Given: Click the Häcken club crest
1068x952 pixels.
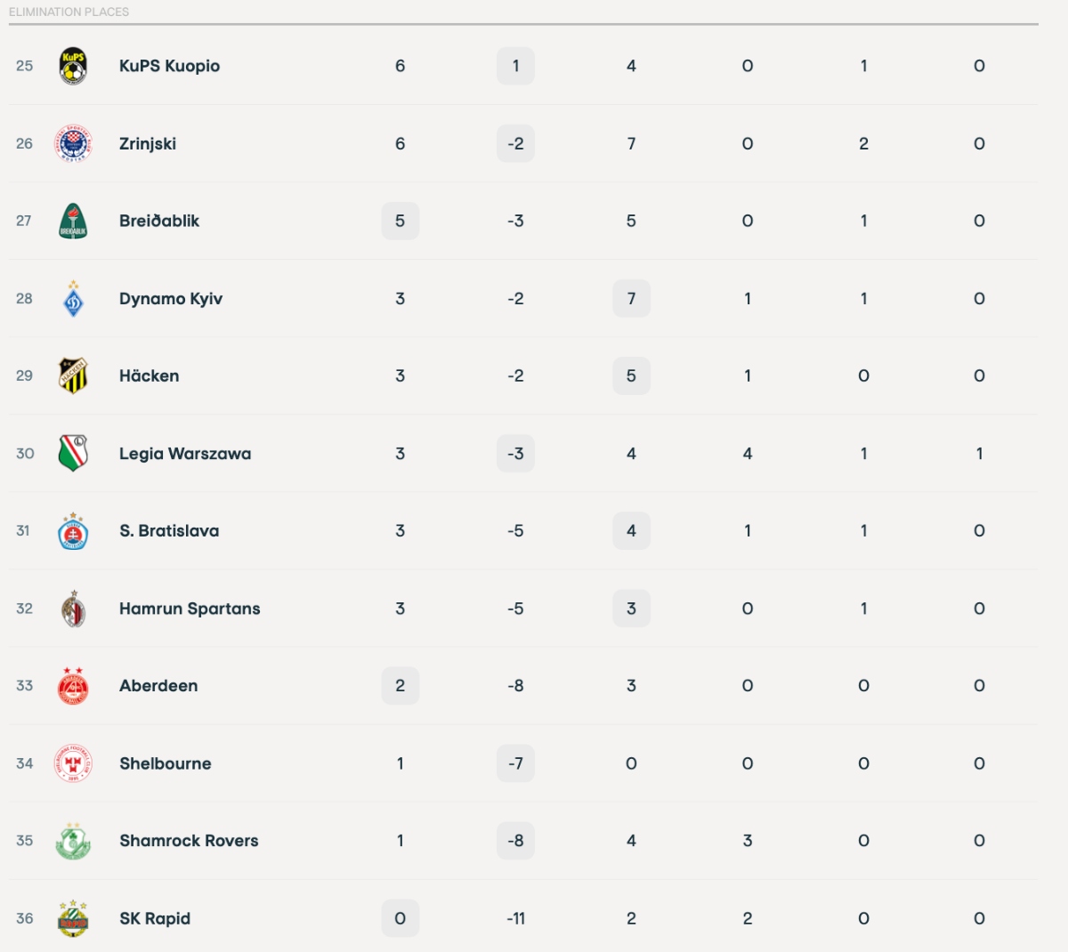Looking at the screenshot, I should point(74,375).
